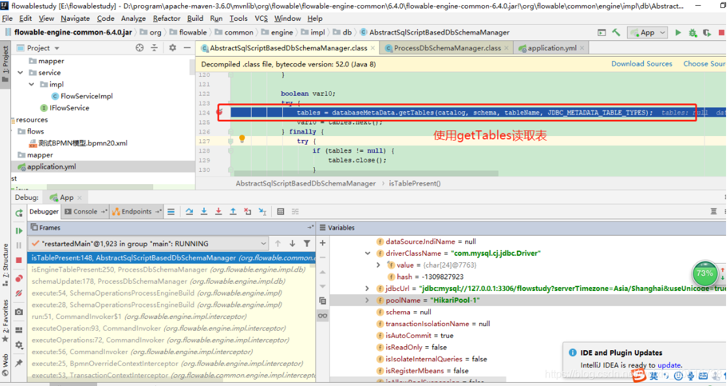
Task: Close the App debug session tab
Action: click(x=80, y=198)
